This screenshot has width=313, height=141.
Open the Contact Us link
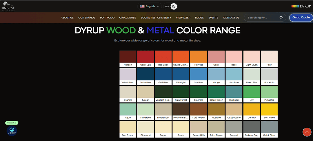(231, 18)
